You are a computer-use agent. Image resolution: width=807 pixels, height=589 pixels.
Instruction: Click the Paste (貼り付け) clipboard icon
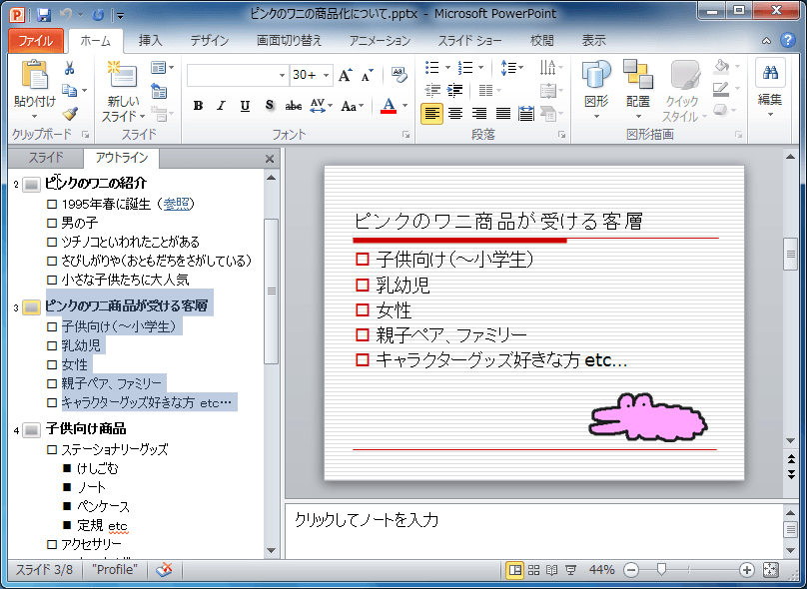click(x=35, y=76)
